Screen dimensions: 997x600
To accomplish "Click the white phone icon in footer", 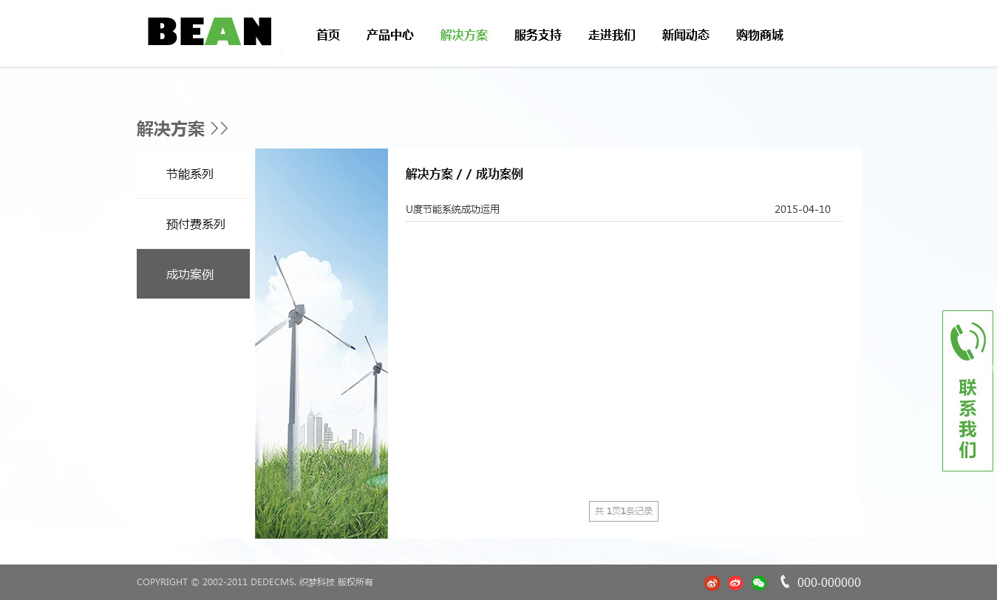I will click(785, 582).
